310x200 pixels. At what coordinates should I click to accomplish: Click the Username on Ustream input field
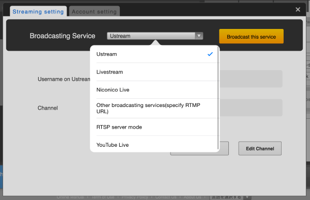click(251, 79)
